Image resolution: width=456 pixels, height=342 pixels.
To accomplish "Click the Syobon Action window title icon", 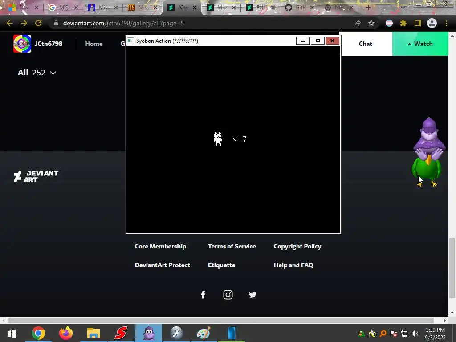I will (131, 41).
